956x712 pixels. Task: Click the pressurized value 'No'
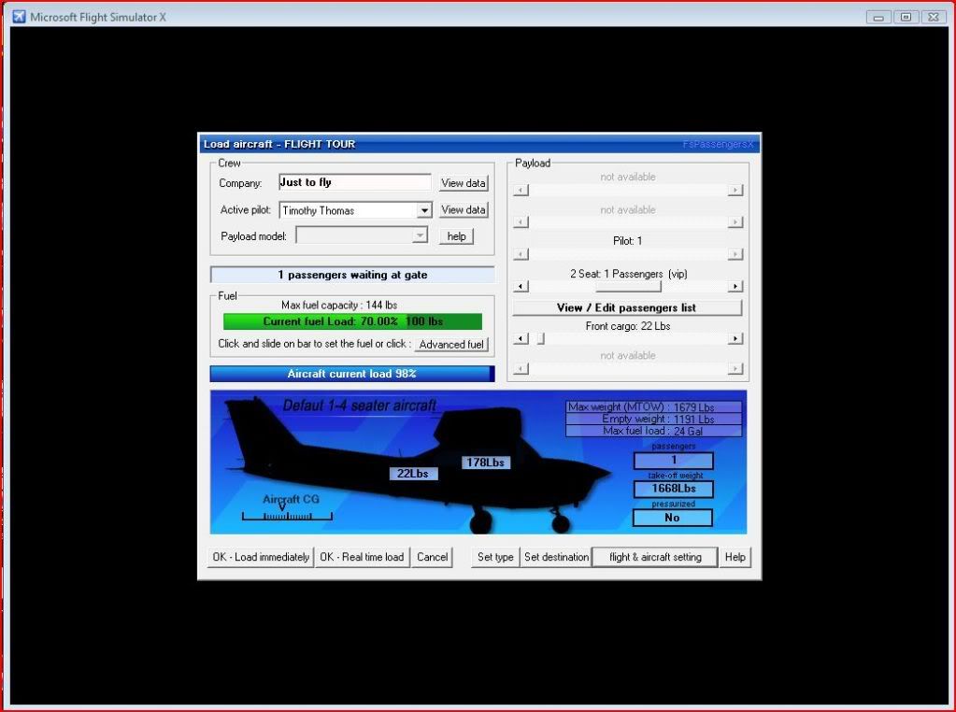click(x=673, y=518)
